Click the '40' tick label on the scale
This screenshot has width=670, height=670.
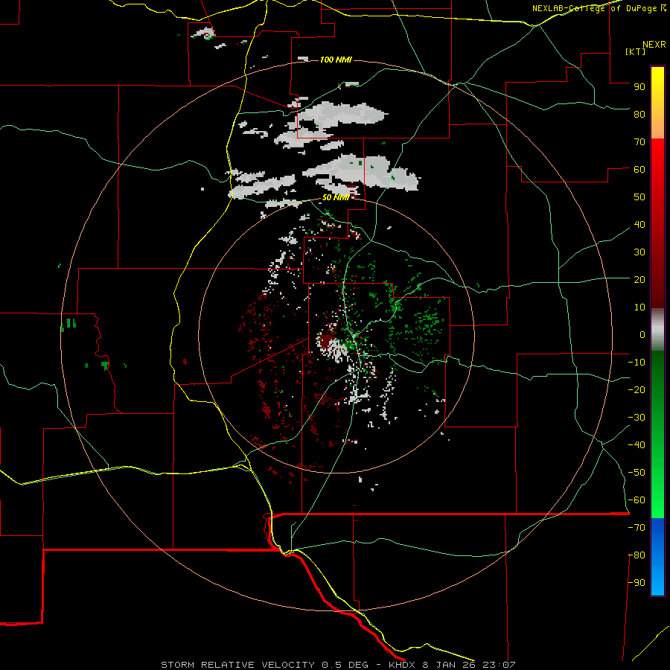click(639, 224)
